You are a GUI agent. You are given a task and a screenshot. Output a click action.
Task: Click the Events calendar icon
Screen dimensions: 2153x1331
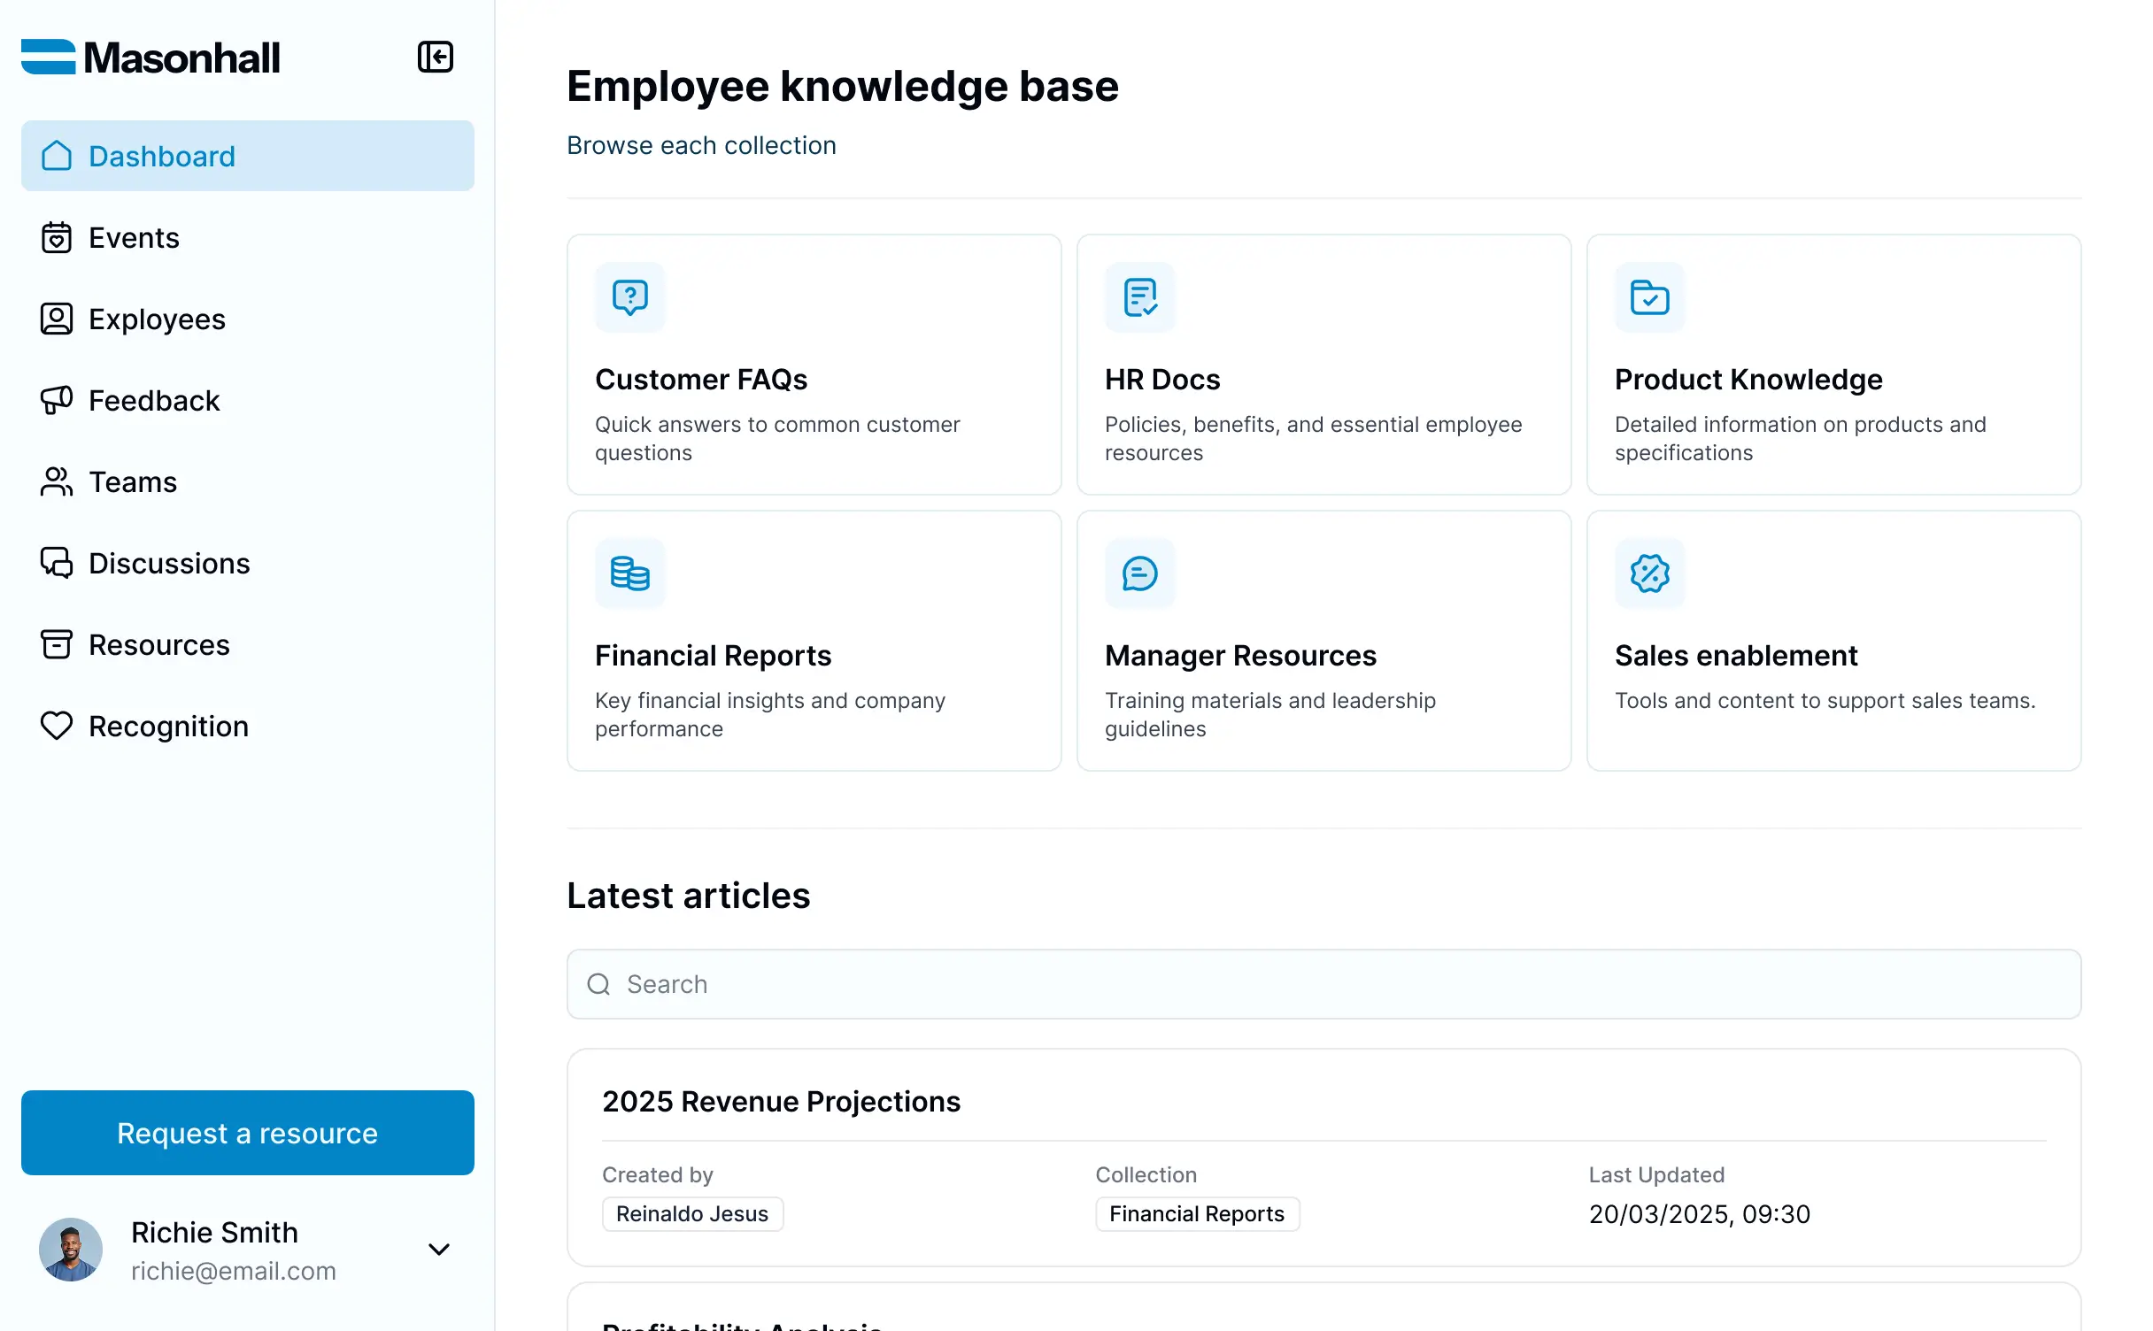[x=57, y=237]
